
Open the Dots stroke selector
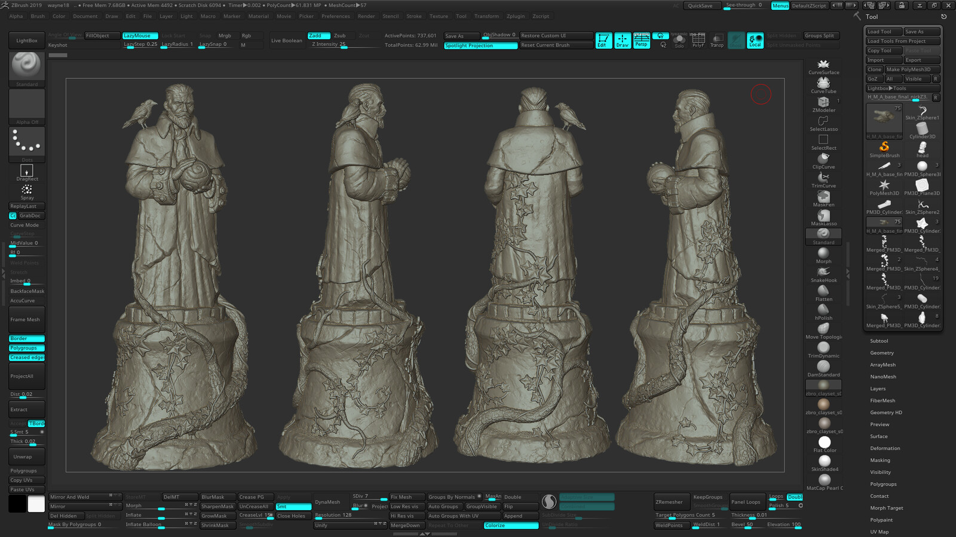(27, 144)
